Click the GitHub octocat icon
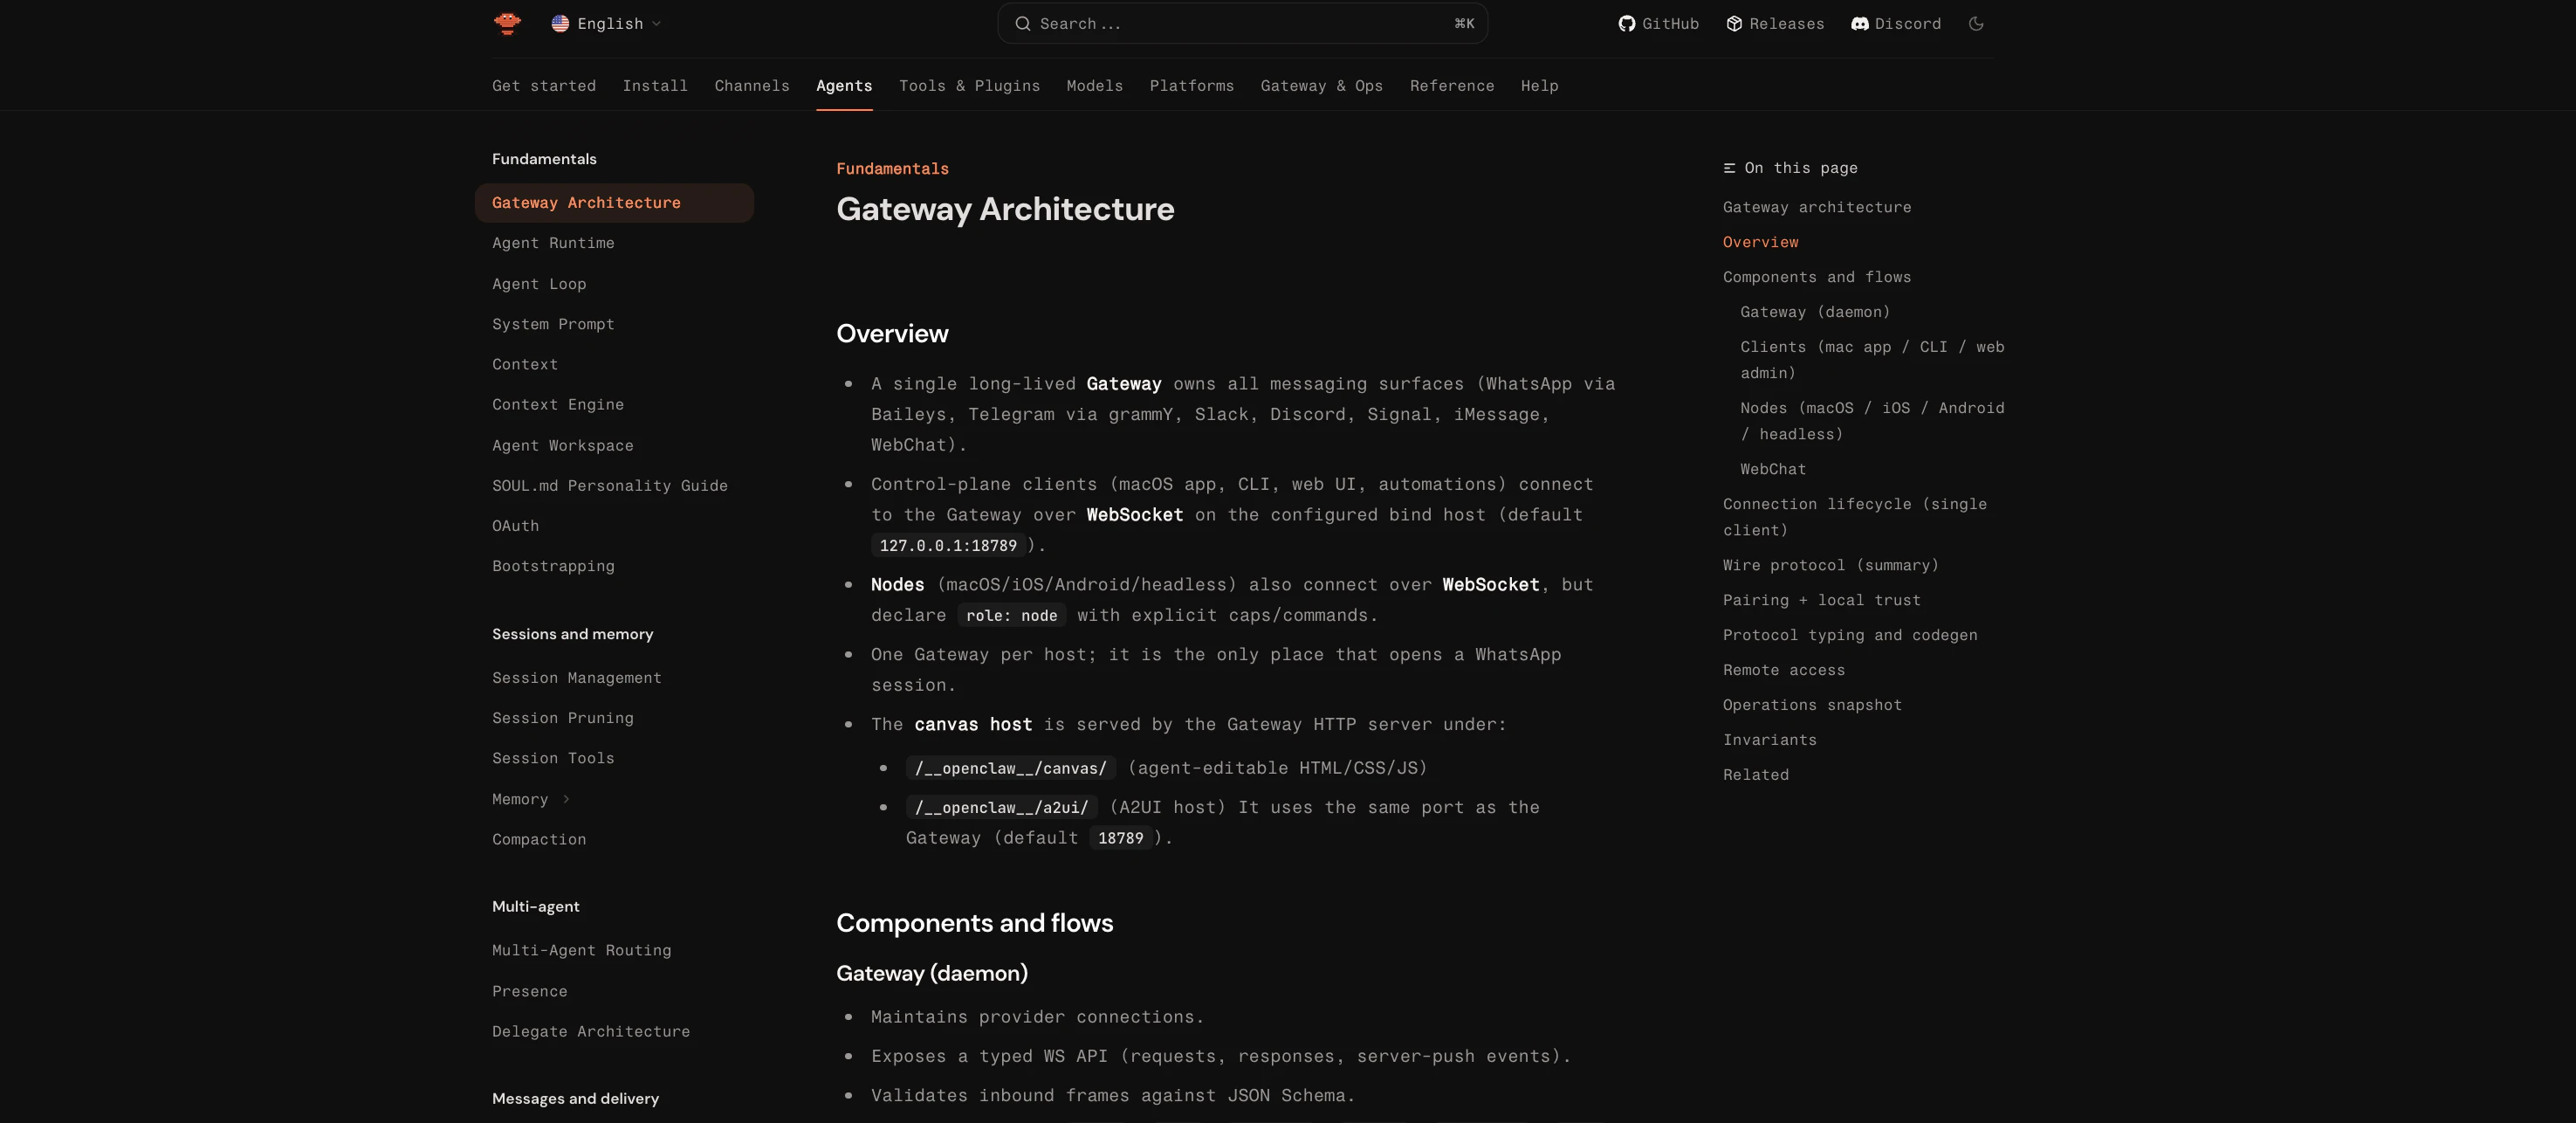The height and width of the screenshot is (1123, 2576). (1626, 24)
